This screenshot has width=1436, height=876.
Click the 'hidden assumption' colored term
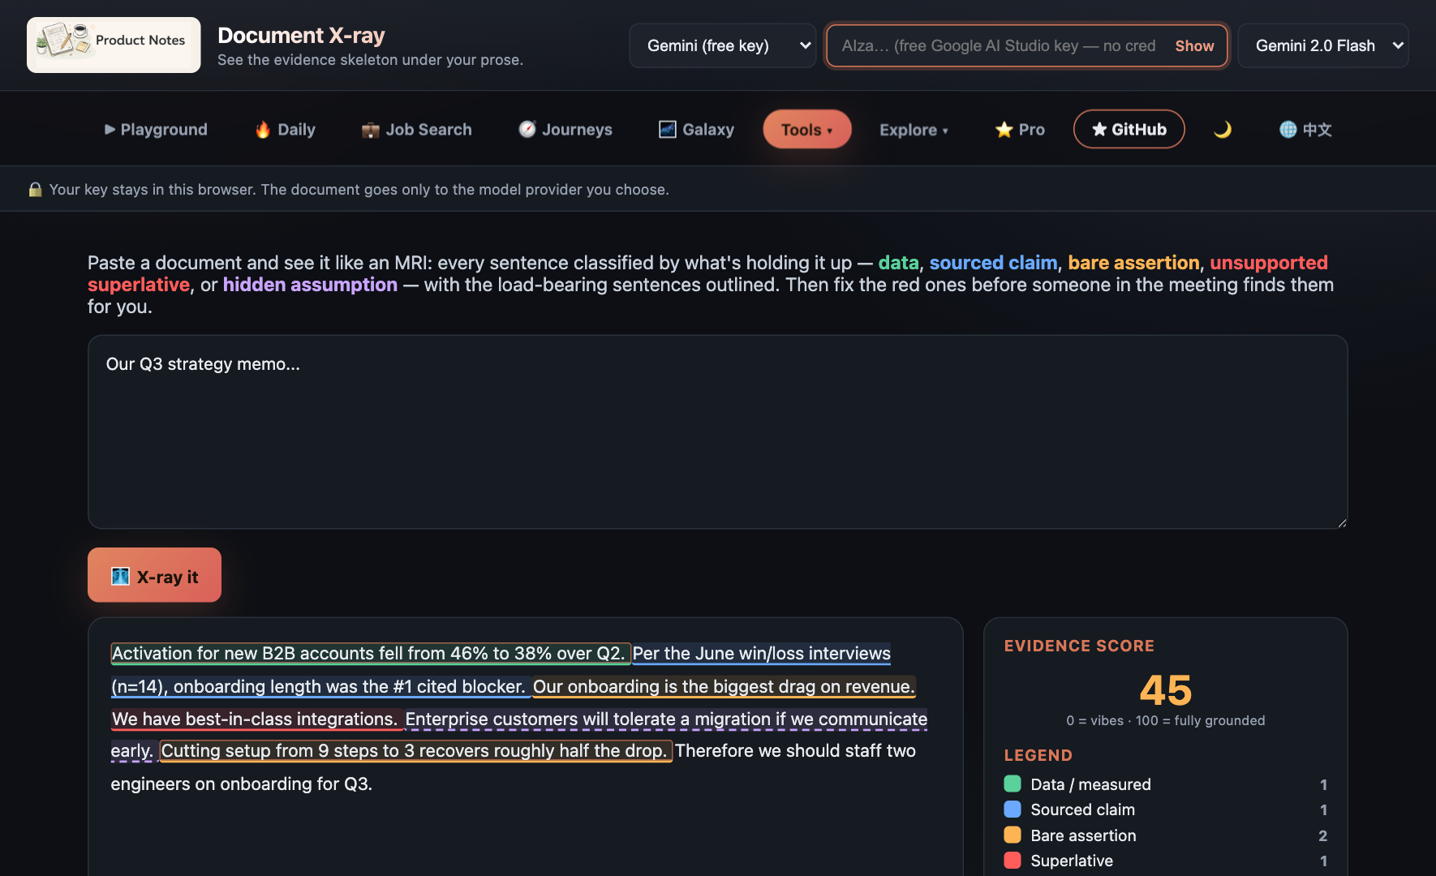(310, 285)
